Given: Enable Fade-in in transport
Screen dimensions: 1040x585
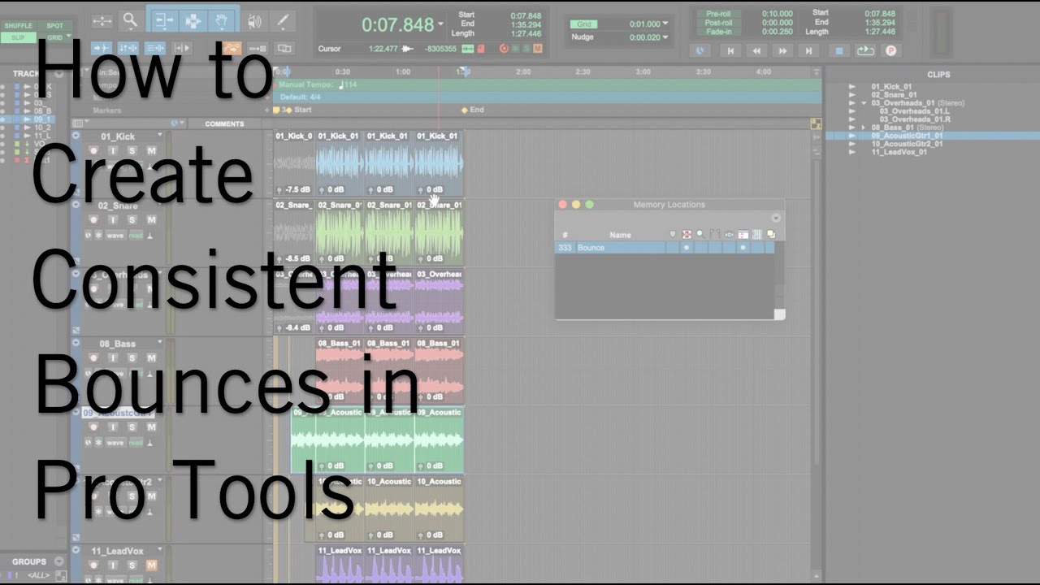Looking at the screenshot, I should [718, 32].
